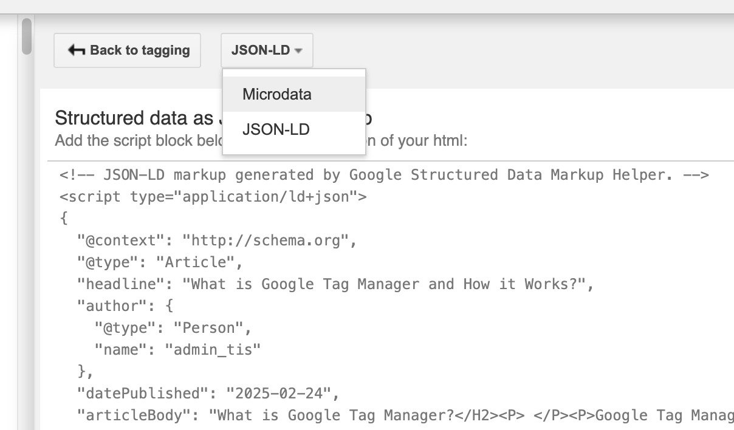734x430 pixels.
Task: Click the "articleBody" code line
Action: tap(405, 415)
